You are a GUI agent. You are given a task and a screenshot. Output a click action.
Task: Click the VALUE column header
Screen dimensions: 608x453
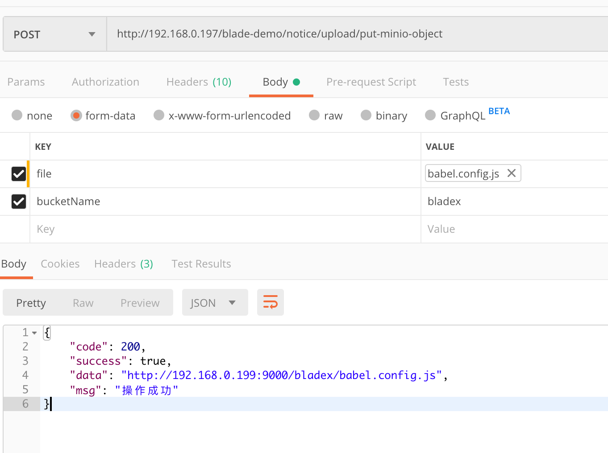(x=440, y=147)
